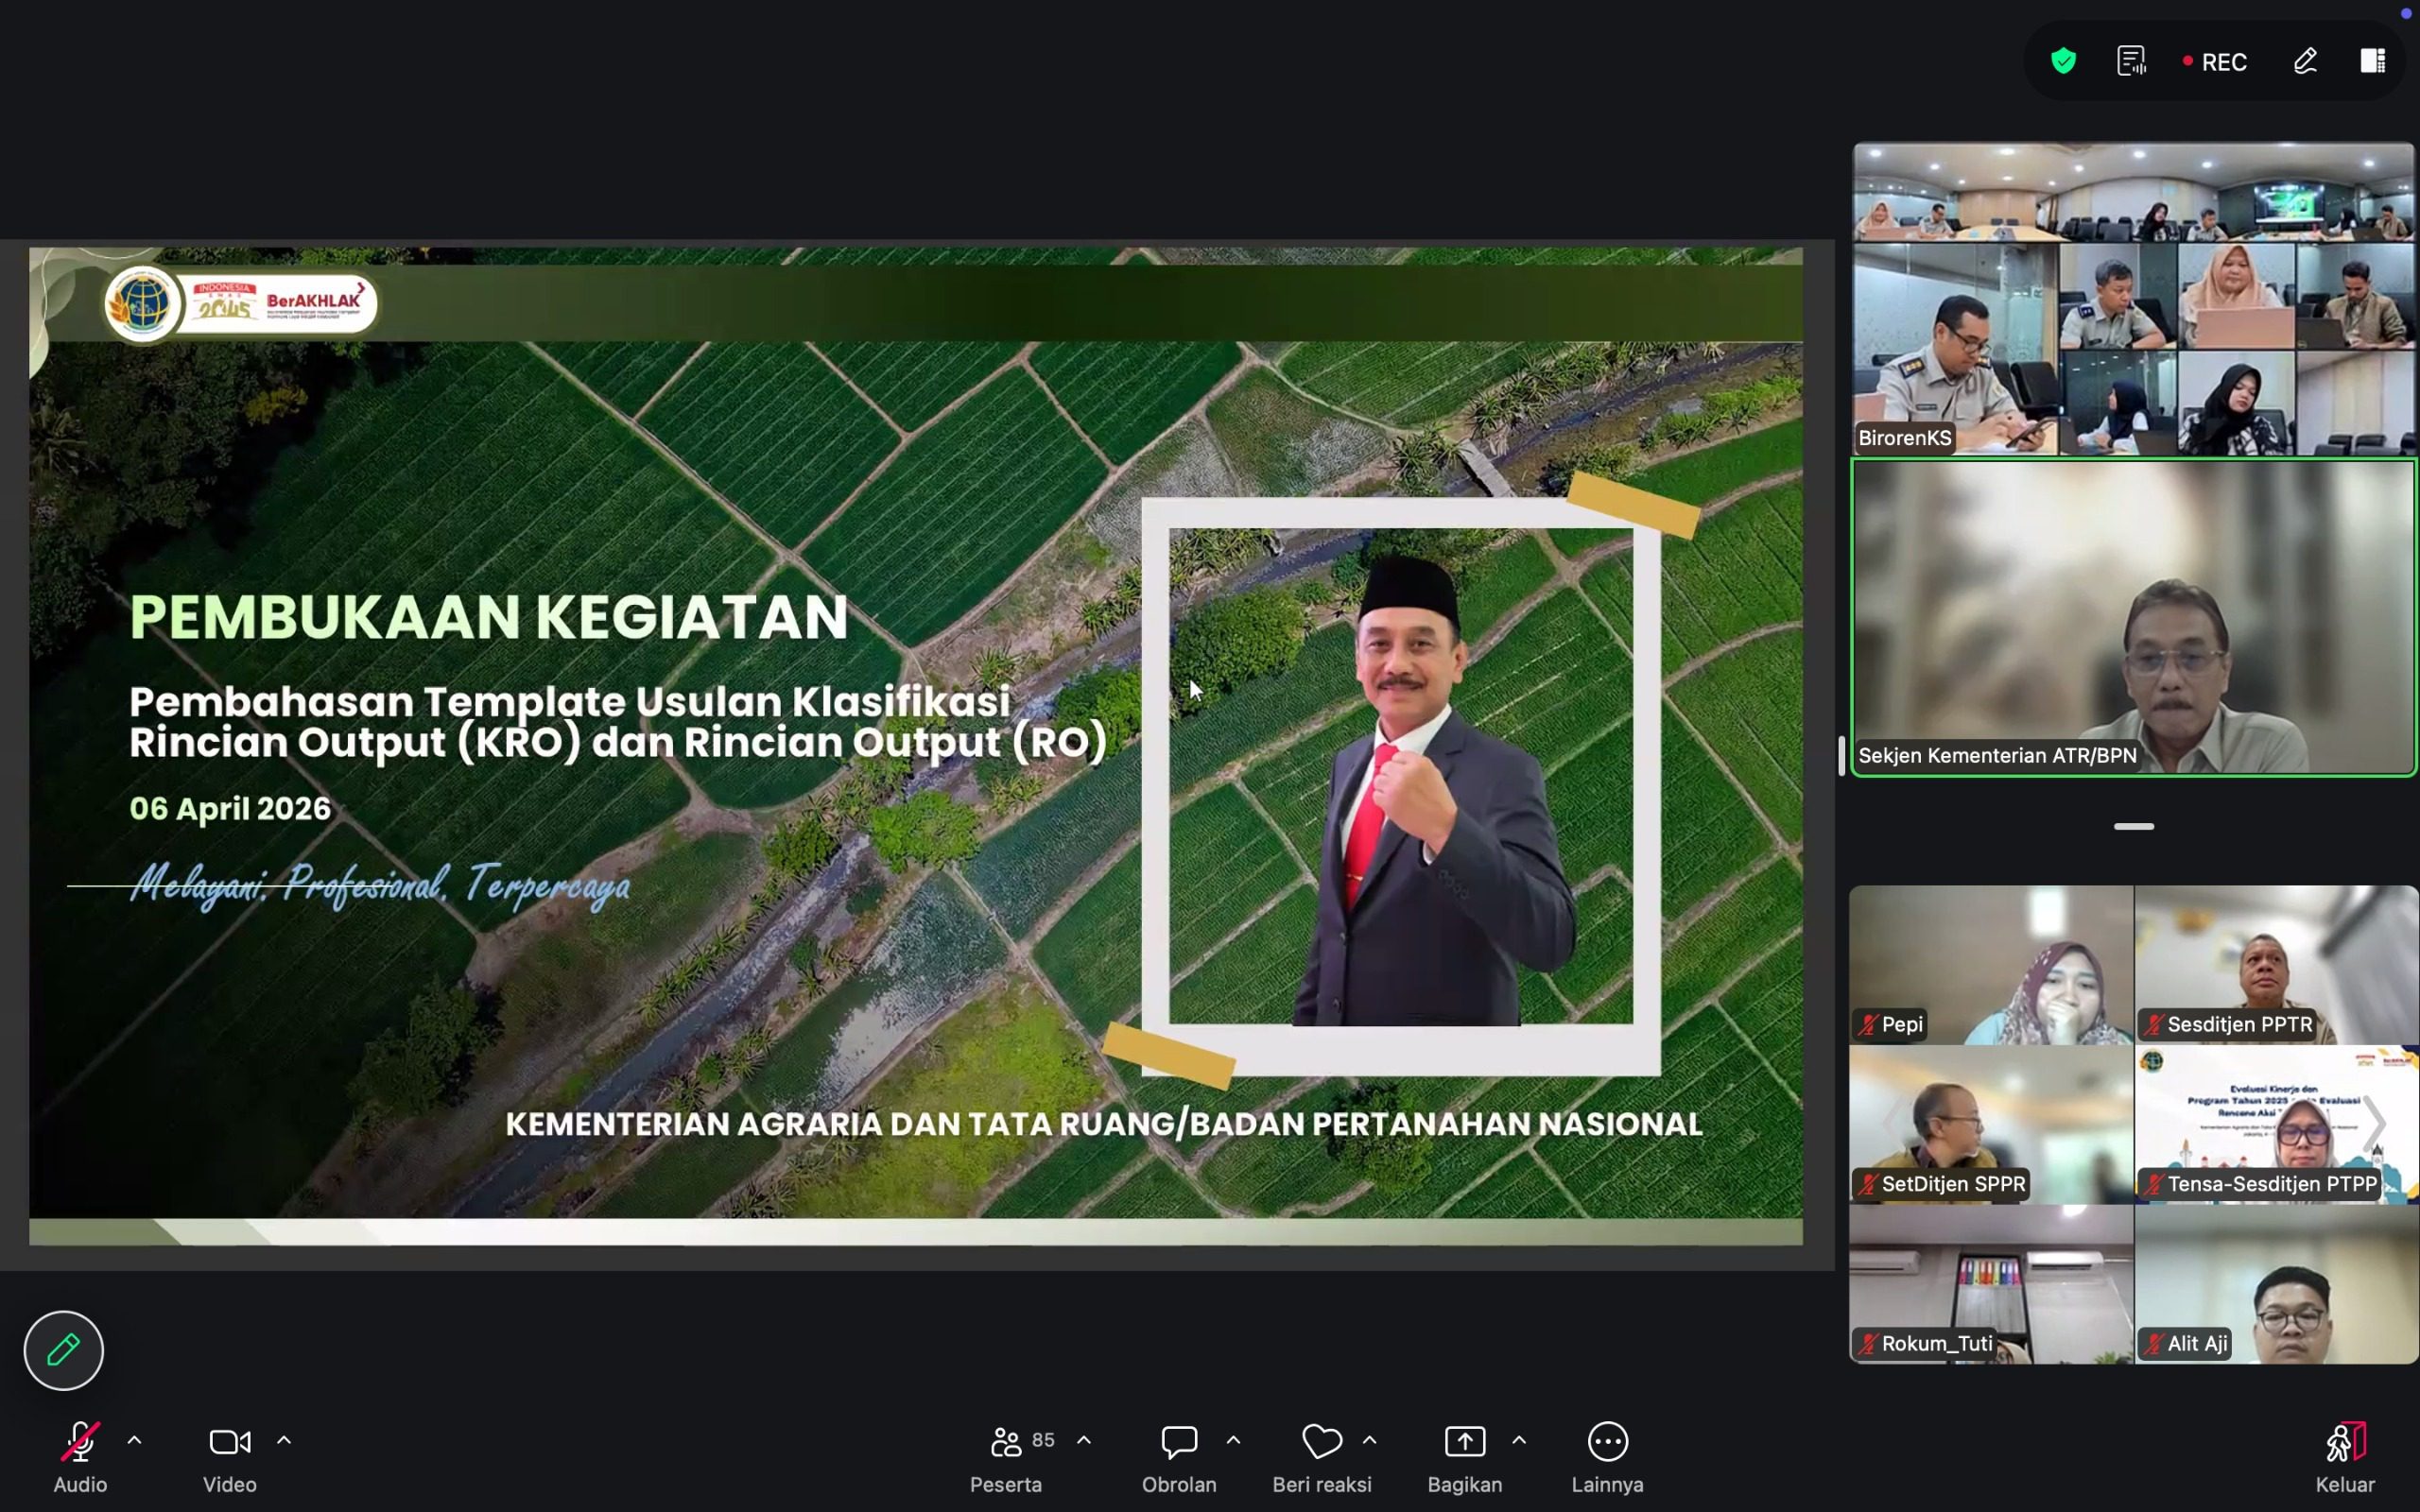Expand chat options arrow next to Obrolan
The image size is (2420, 1512).
[1233, 1440]
